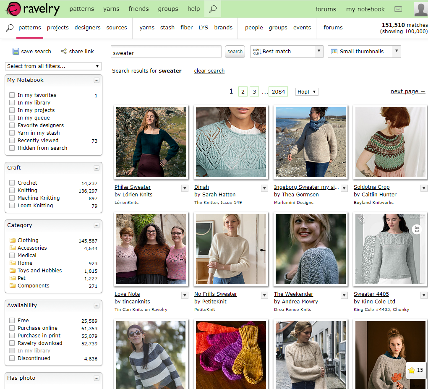
Task: Click the star favorites badge showing 15
Action: (416, 370)
